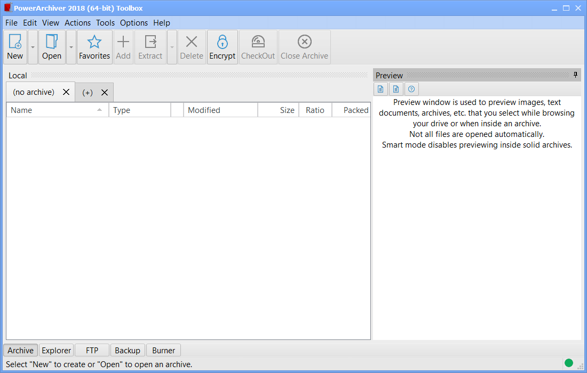Toggle the Preview panel pin
Viewport: 587px width, 373px height.
[x=575, y=75]
